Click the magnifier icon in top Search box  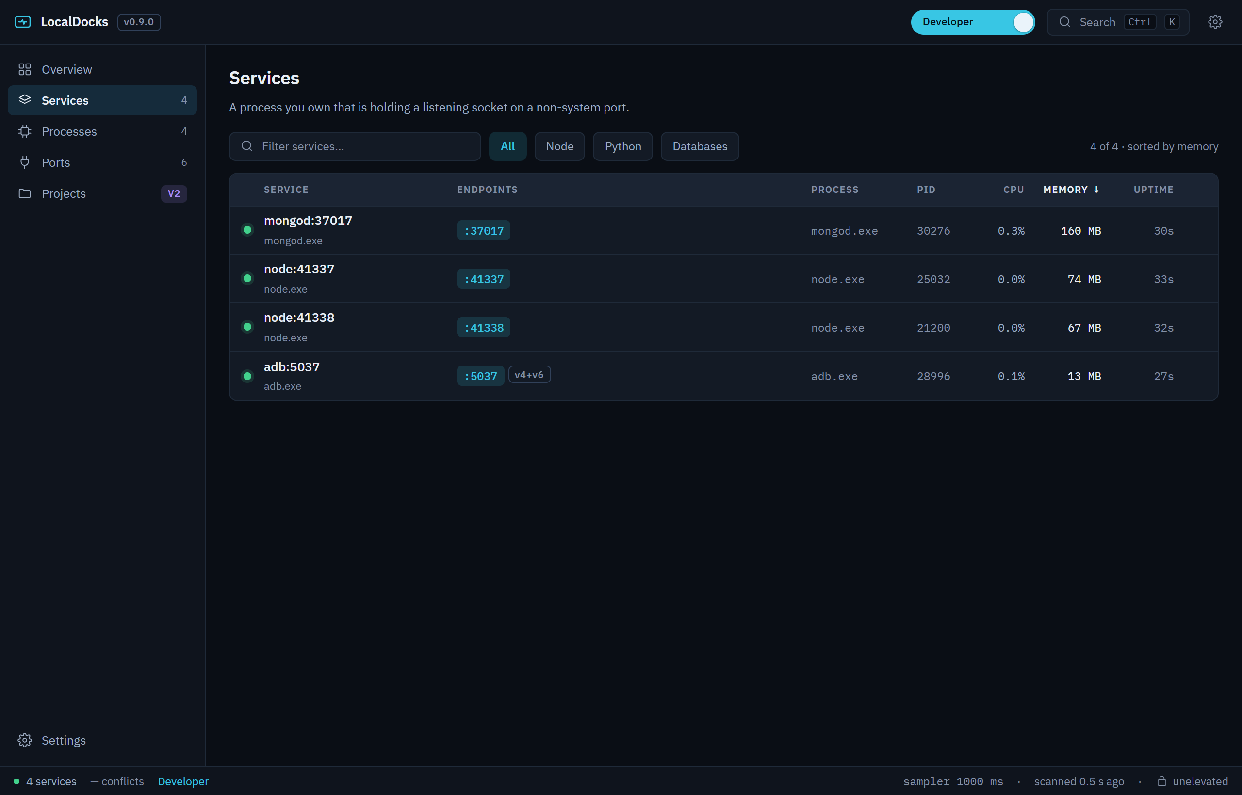[1065, 22]
